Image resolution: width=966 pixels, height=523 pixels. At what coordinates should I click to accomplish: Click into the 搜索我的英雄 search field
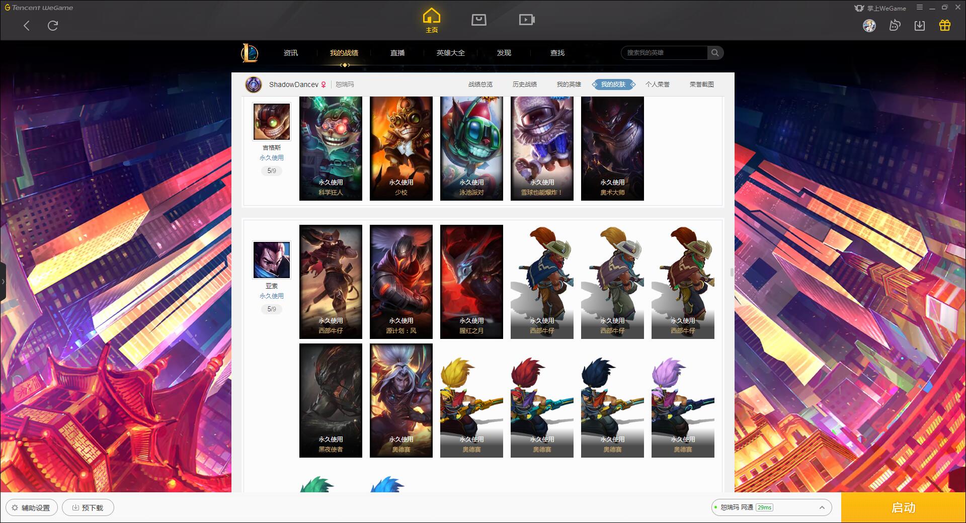coord(664,53)
